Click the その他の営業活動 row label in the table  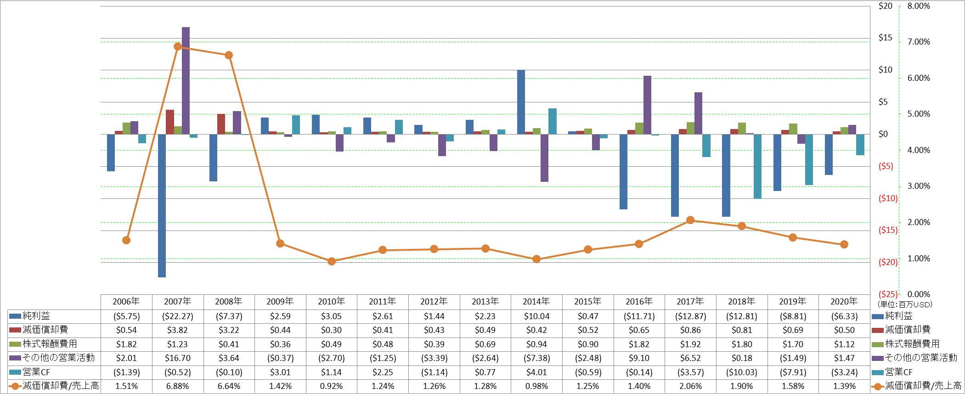click(x=59, y=358)
